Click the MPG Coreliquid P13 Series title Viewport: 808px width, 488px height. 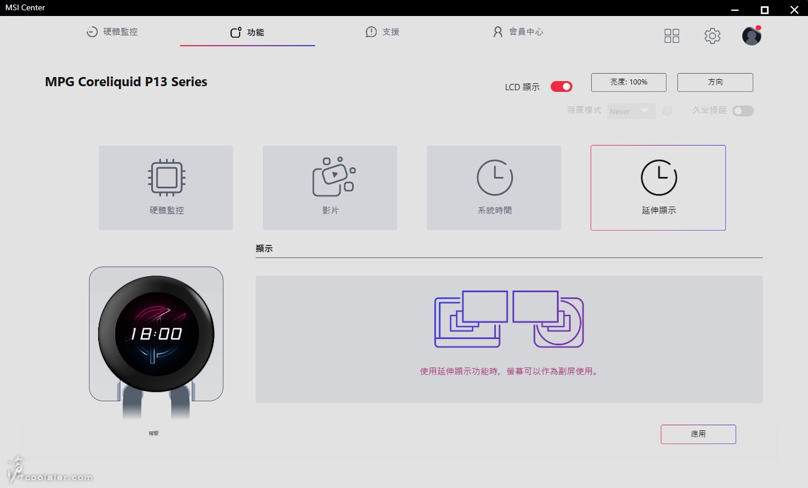coord(126,82)
